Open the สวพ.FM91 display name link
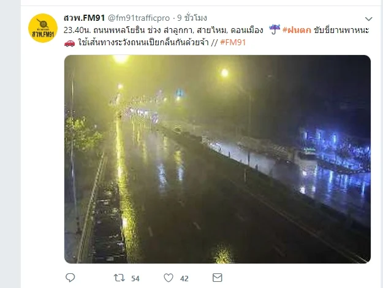Viewport: 383px width, 288px height. (x=84, y=18)
